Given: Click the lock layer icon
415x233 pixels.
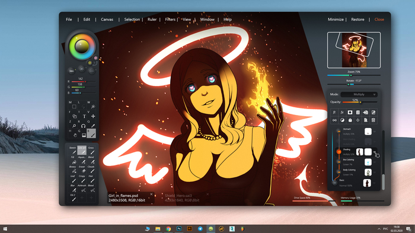Looking at the screenshot, I should click(350, 120).
